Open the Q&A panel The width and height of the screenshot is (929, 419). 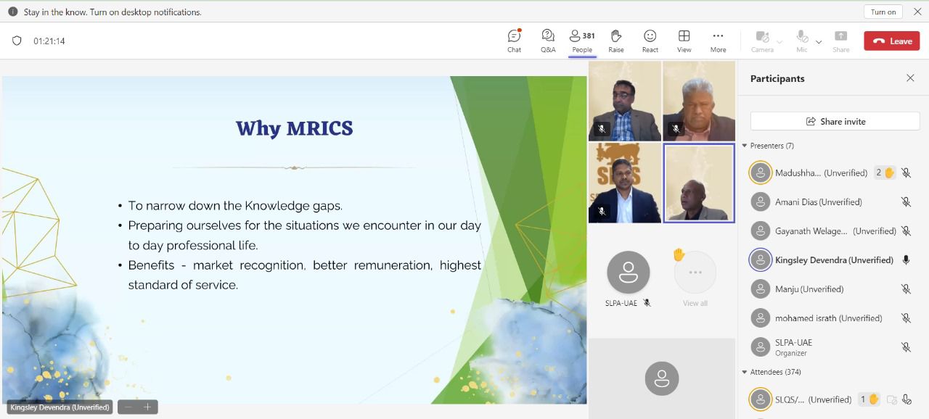[x=548, y=41]
